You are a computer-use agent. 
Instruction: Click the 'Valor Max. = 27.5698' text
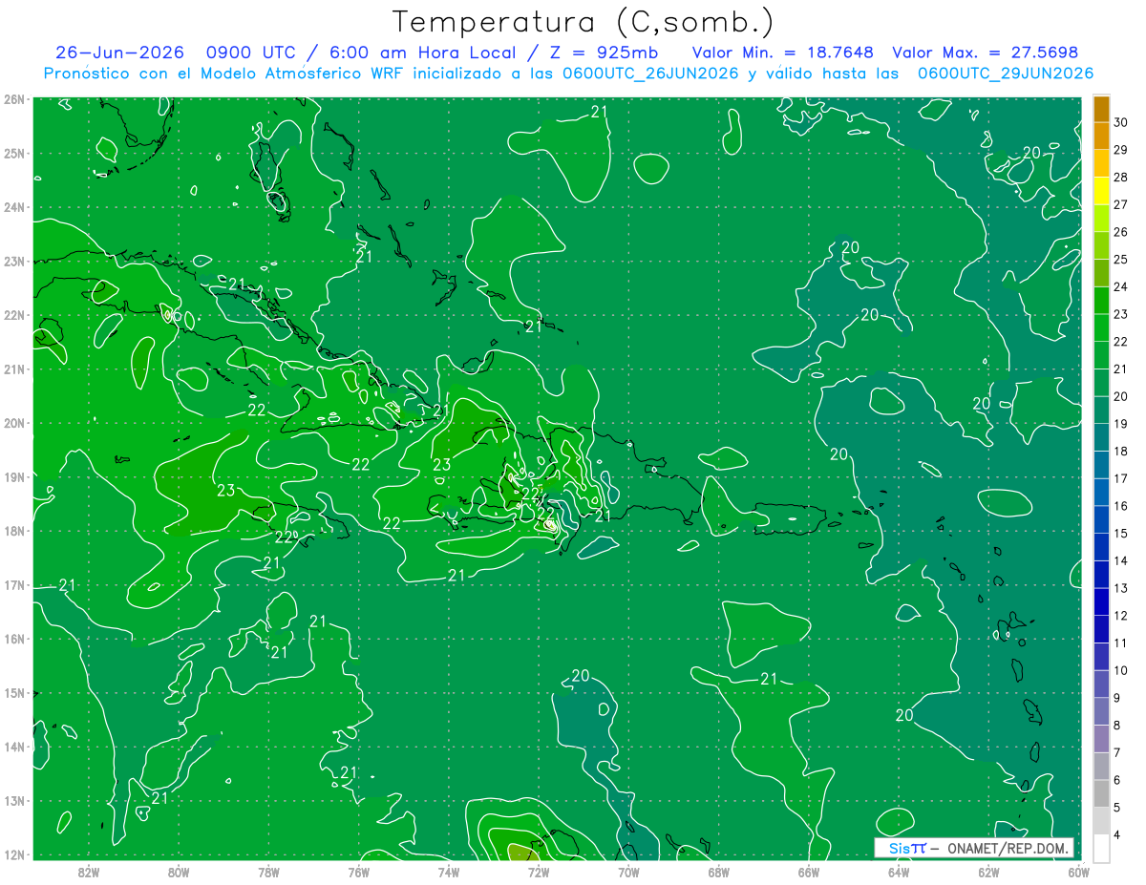point(986,53)
